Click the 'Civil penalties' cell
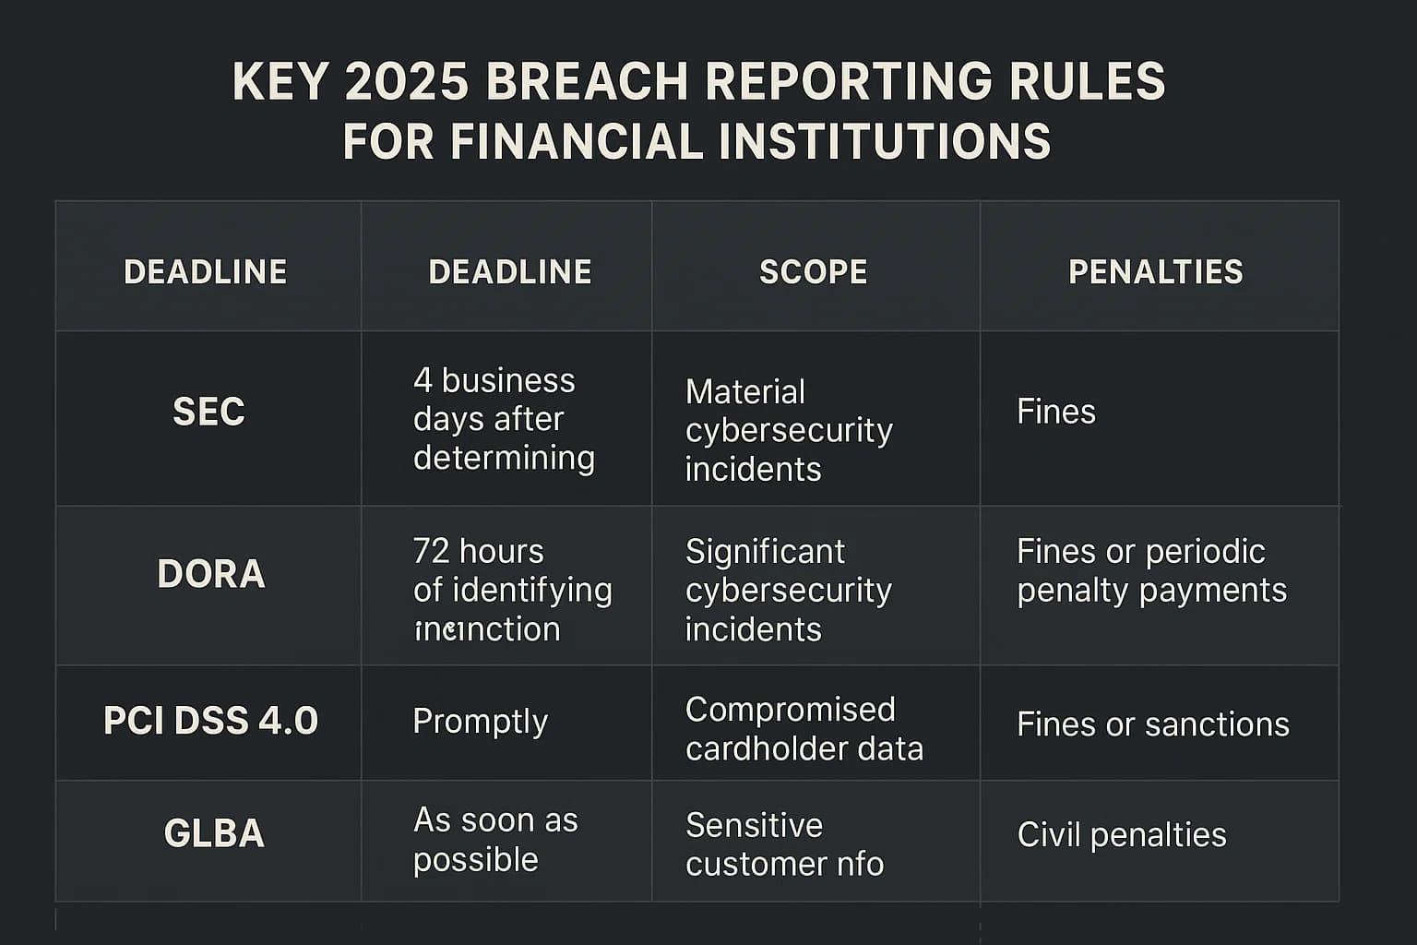 (x=1122, y=834)
